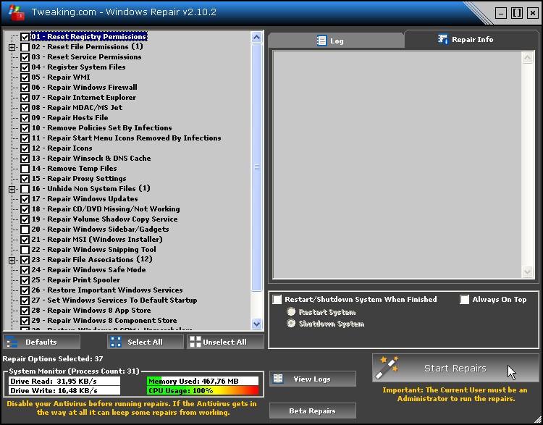Click the window resize grip corner
This screenshot has width=543, height=425.
(x=537, y=419)
